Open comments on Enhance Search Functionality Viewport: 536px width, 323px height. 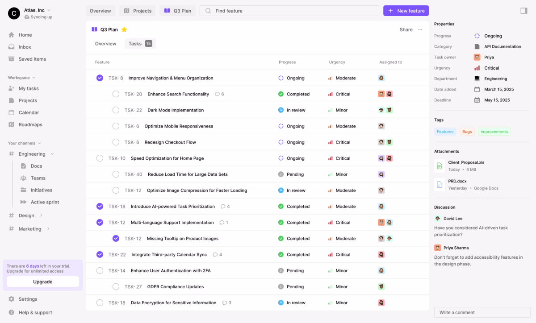coord(219,94)
